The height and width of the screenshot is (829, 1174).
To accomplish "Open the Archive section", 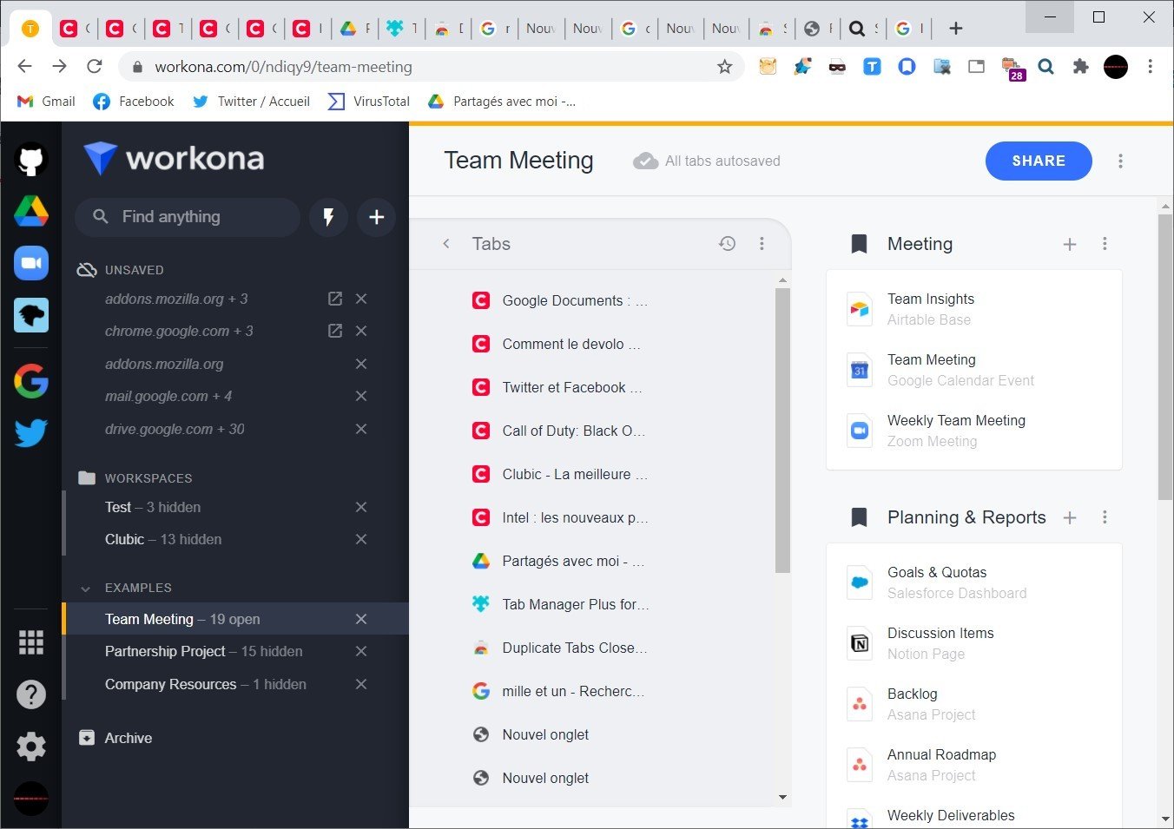I will (128, 737).
